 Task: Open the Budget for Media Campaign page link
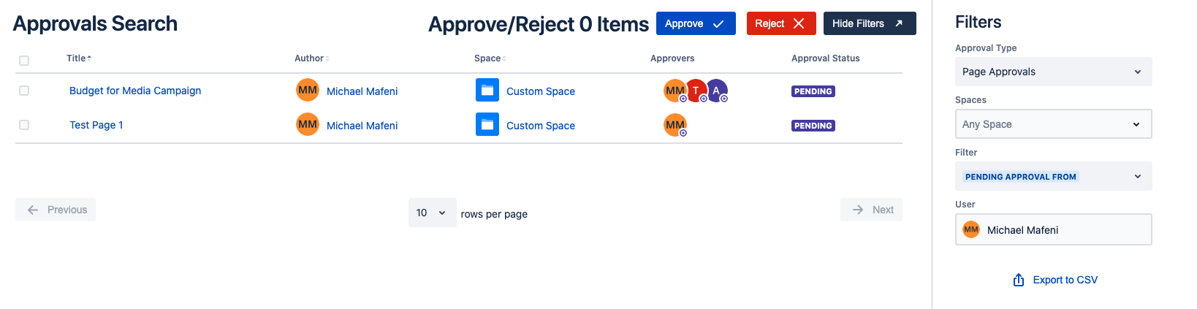[135, 91]
